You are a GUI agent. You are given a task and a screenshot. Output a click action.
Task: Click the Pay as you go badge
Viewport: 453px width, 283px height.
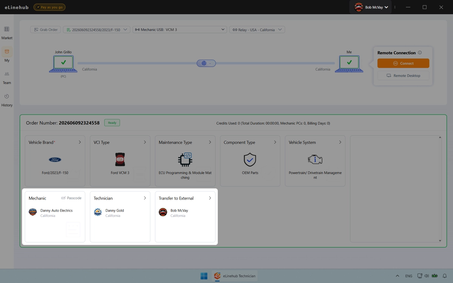[x=49, y=7]
